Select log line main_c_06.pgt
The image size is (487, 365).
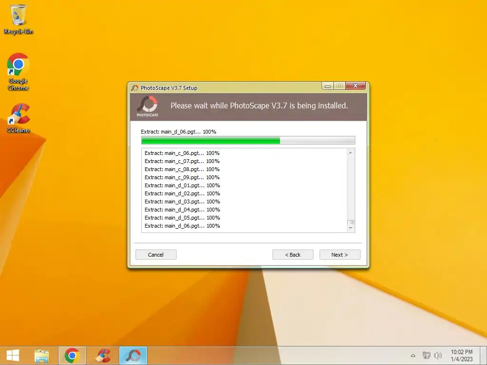coord(182,153)
